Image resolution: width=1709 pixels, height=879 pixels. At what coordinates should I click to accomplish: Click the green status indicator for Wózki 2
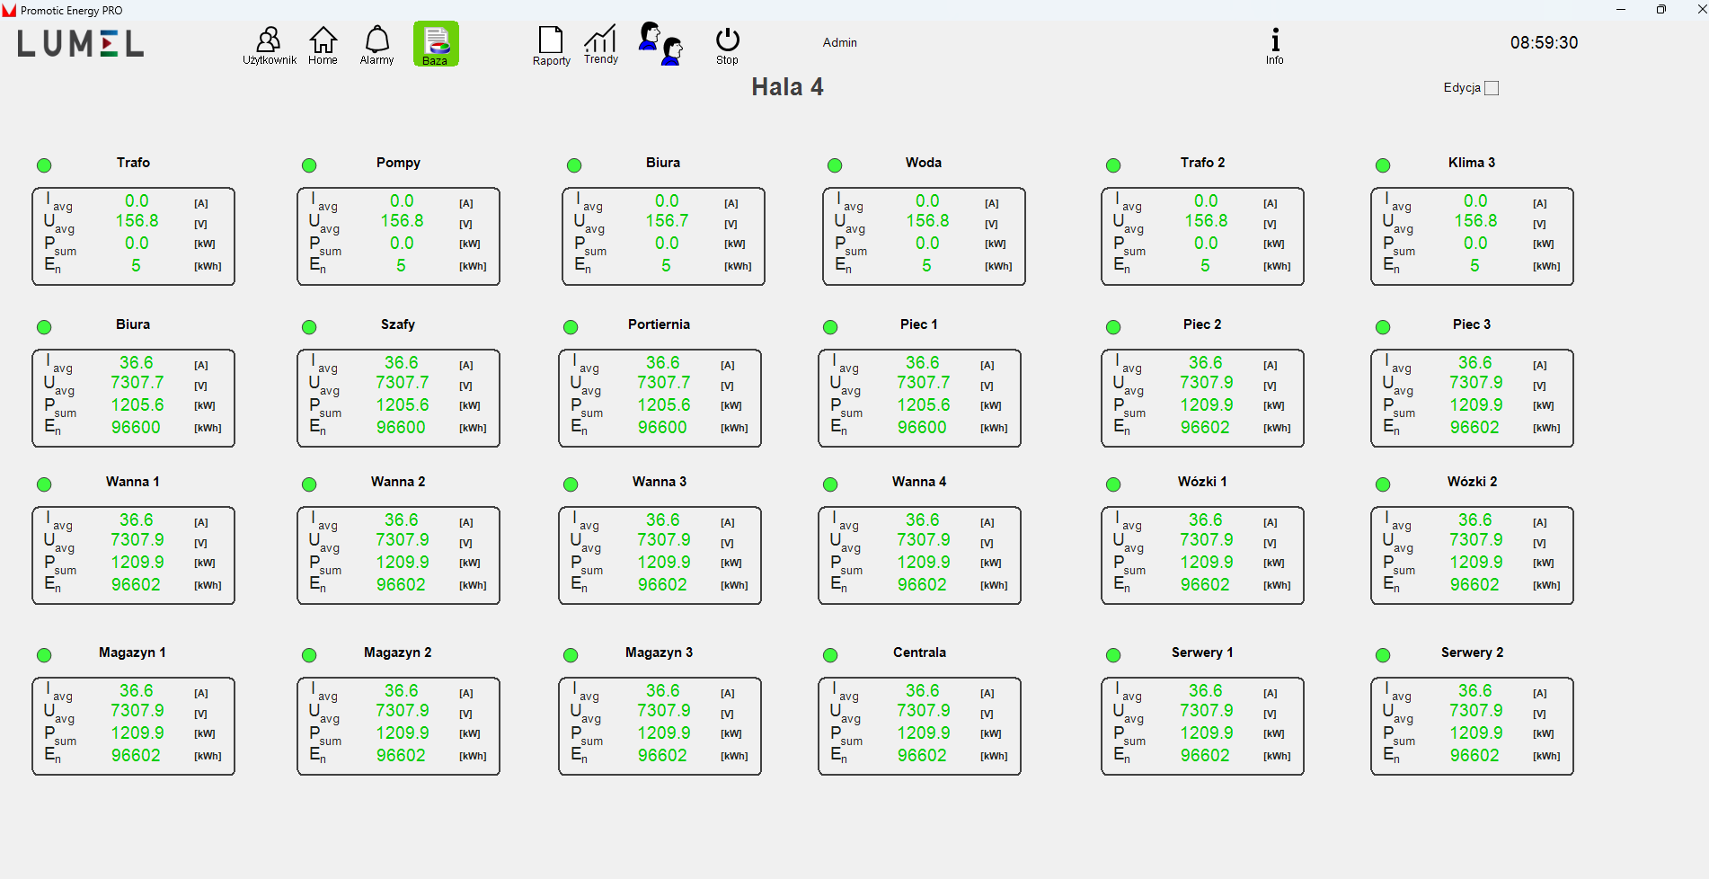(1383, 484)
